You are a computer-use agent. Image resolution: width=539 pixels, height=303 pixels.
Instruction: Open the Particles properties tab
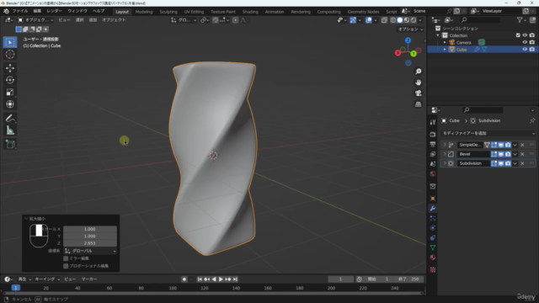tap(433, 218)
